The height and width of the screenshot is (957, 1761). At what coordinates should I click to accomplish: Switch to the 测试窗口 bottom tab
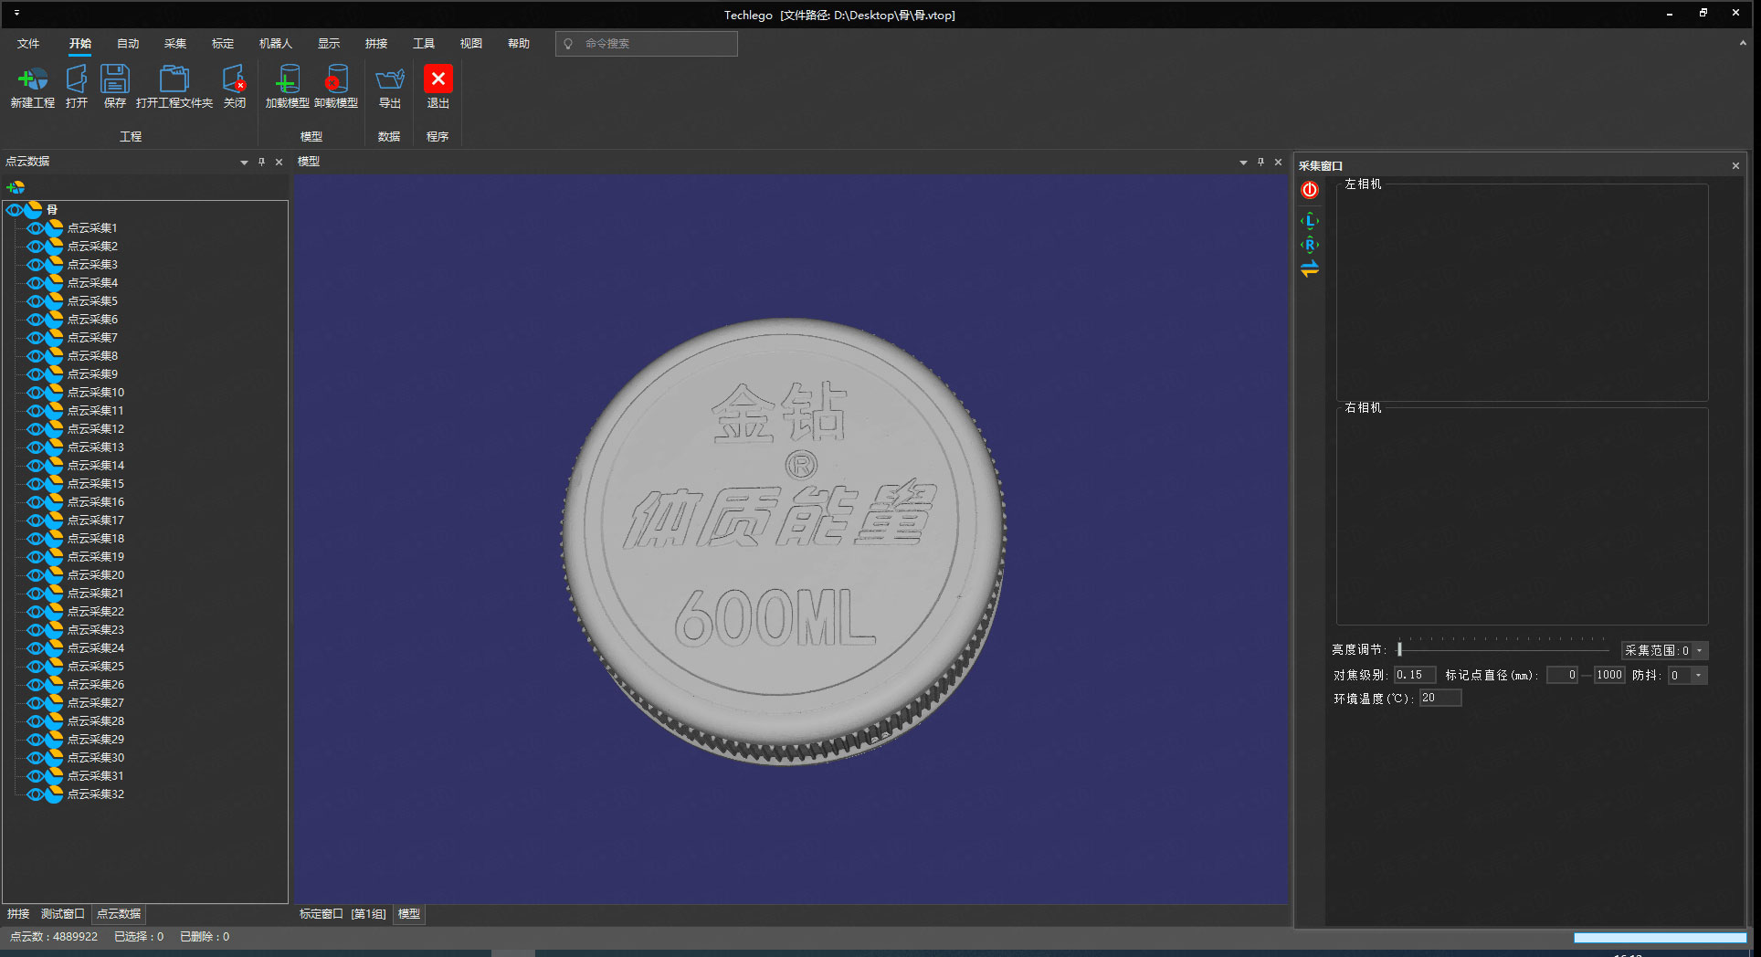click(x=63, y=914)
